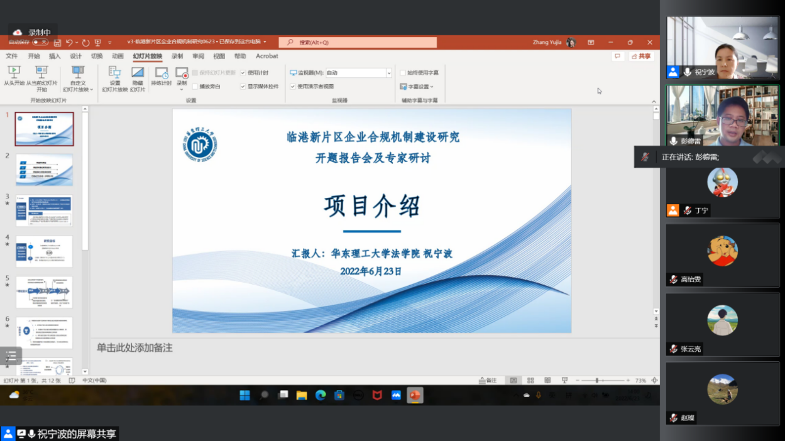Uncheck 显示媒体控件 checkbox
The width and height of the screenshot is (785, 441).
point(243,87)
